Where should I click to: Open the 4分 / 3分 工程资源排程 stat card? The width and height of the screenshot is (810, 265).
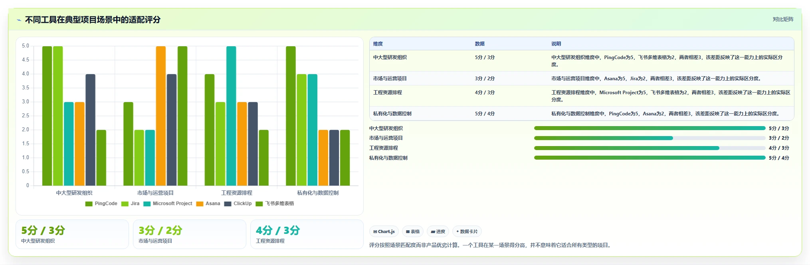tap(307, 234)
